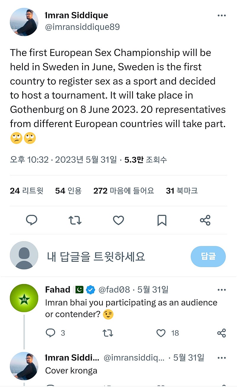Click the reply icon under main tweet

point(31,220)
